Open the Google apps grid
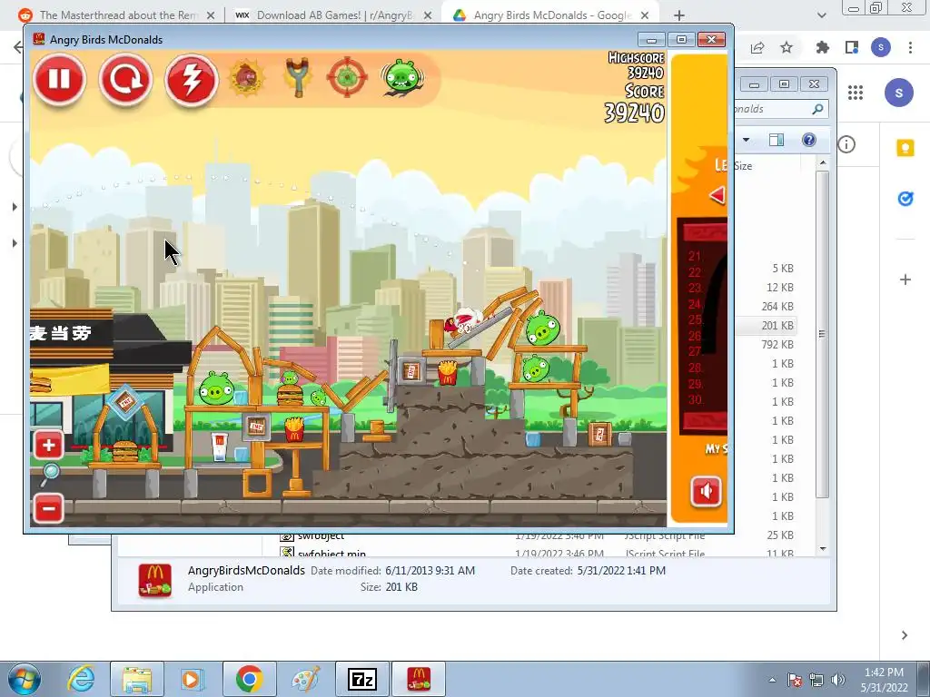Viewport: 930px width, 697px height. [856, 93]
